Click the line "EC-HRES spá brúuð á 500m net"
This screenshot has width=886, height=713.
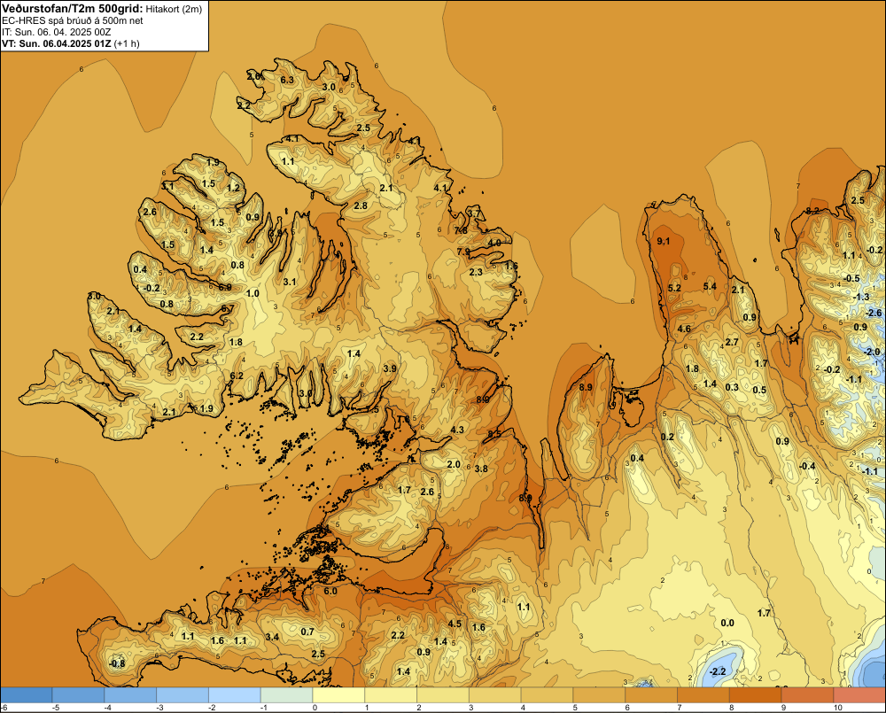(73, 21)
